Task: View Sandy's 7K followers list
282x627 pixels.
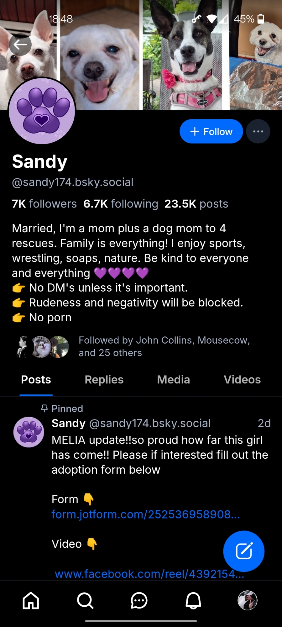Action: (44, 204)
